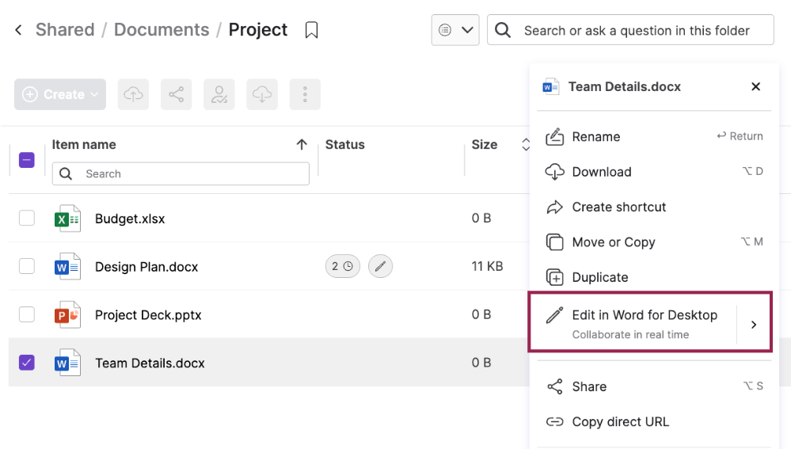The width and height of the screenshot is (791, 449).
Task: Toggle the select-all checkbox in header
Action: [27, 160]
